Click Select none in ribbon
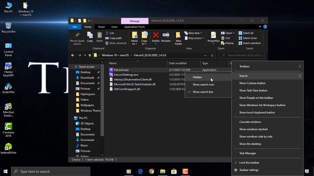 pos(247,38)
